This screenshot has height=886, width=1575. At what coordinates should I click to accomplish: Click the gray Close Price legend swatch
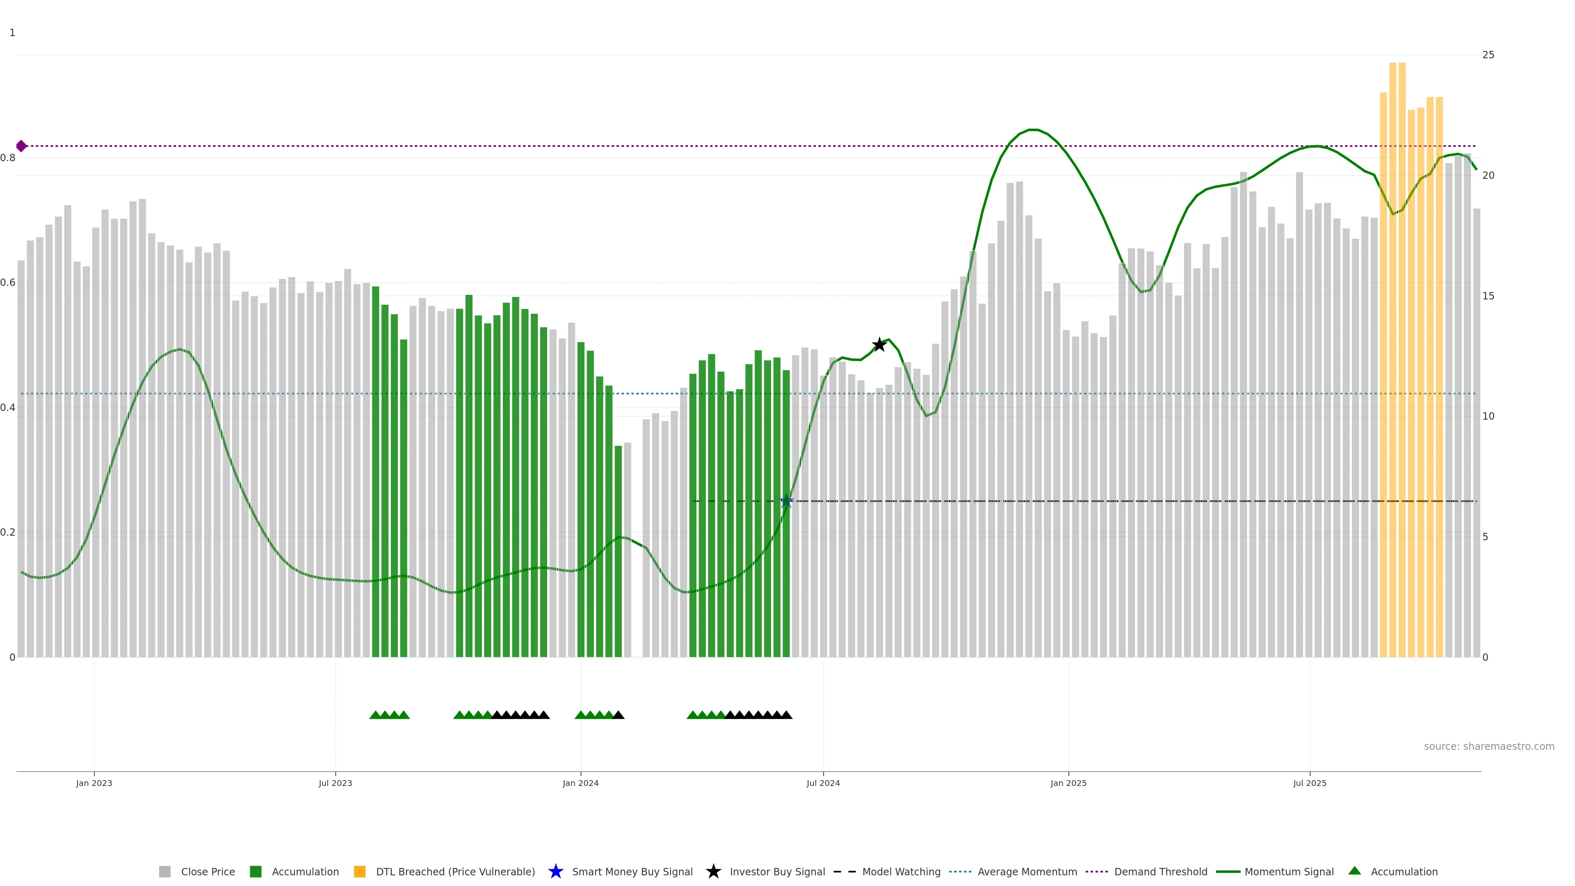[164, 872]
